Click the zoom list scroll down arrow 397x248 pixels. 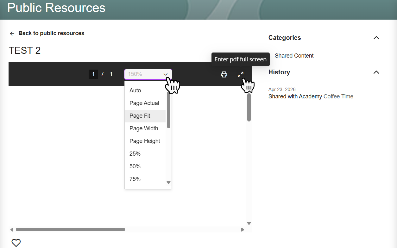[x=168, y=183]
